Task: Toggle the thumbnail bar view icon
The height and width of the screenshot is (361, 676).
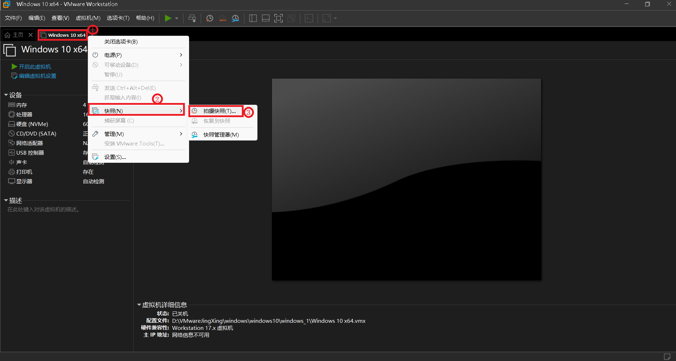Action: tap(266, 18)
